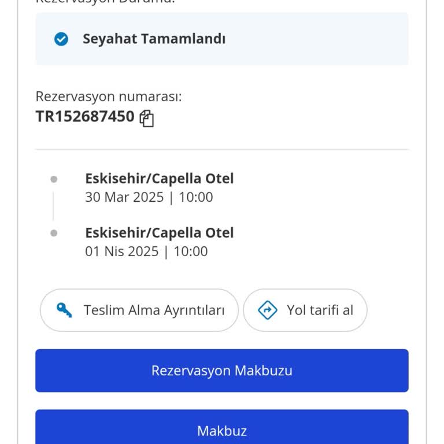Click the timeline dot beside 01 Nis return
This screenshot has height=444, width=444.
pyautogui.click(x=54, y=233)
